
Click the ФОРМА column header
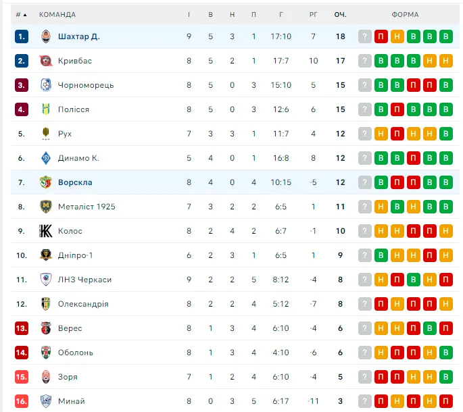[405, 14]
